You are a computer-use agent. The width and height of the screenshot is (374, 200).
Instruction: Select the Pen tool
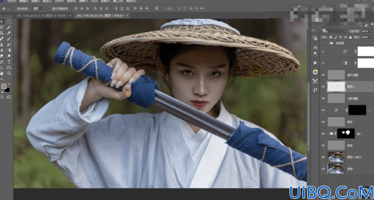(x=2, y=62)
